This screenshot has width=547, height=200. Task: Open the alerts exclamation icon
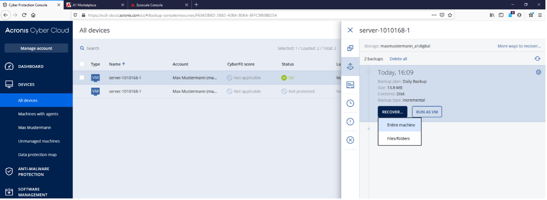[x=350, y=122]
